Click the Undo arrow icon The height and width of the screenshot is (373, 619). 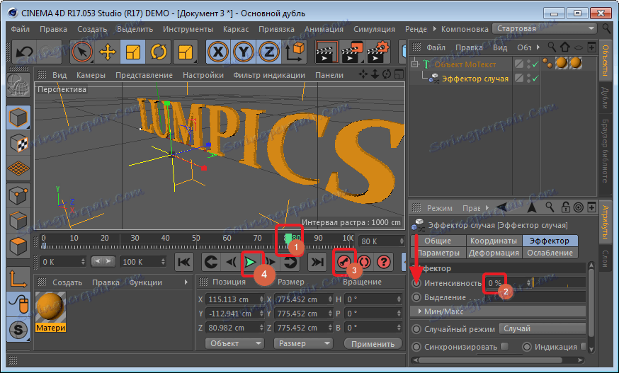[25, 52]
